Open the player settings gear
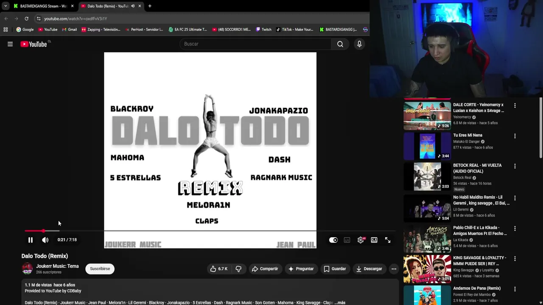The height and width of the screenshot is (305, 543). 361,240
